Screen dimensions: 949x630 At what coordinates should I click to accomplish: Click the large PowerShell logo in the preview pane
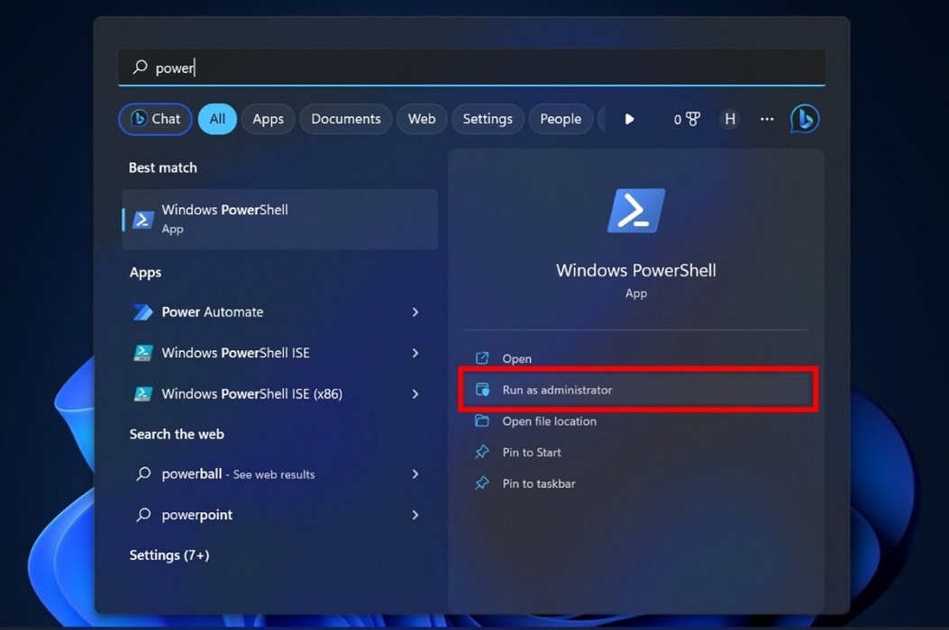click(x=635, y=210)
